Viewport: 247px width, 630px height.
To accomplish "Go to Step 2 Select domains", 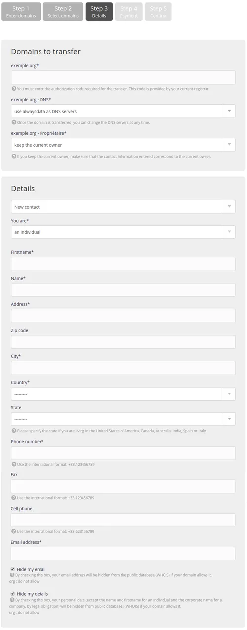I will tap(63, 12).
